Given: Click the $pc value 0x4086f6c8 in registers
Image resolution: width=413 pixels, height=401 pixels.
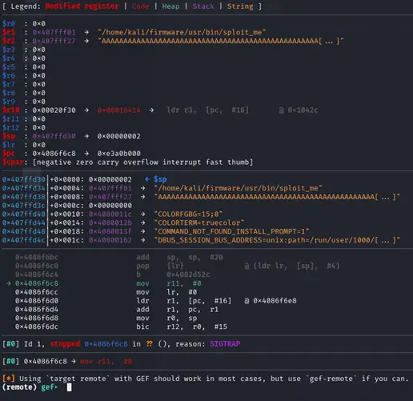Looking at the screenshot, I should pyautogui.click(x=54, y=154).
